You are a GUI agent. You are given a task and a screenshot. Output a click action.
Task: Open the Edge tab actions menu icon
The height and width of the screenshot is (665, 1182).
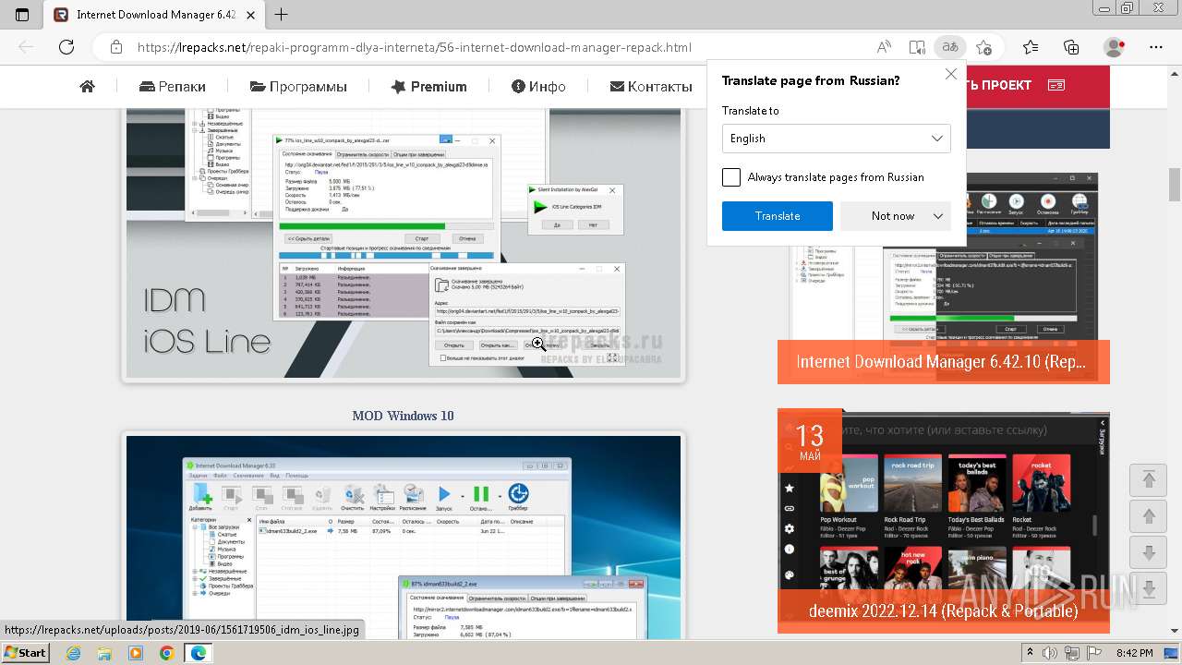click(22, 15)
